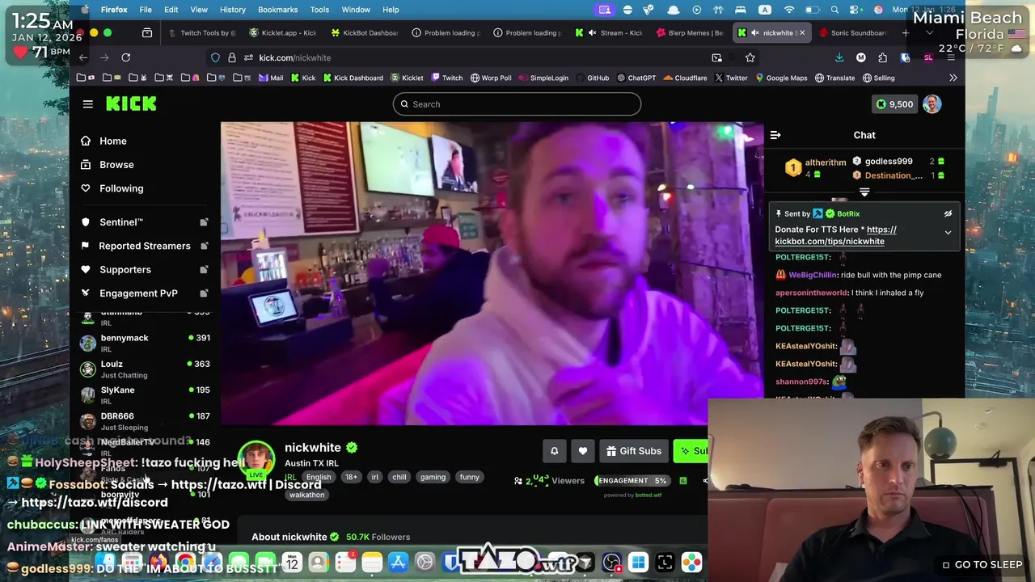
Task: Open the engagement stats chart icon
Action: click(x=683, y=481)
